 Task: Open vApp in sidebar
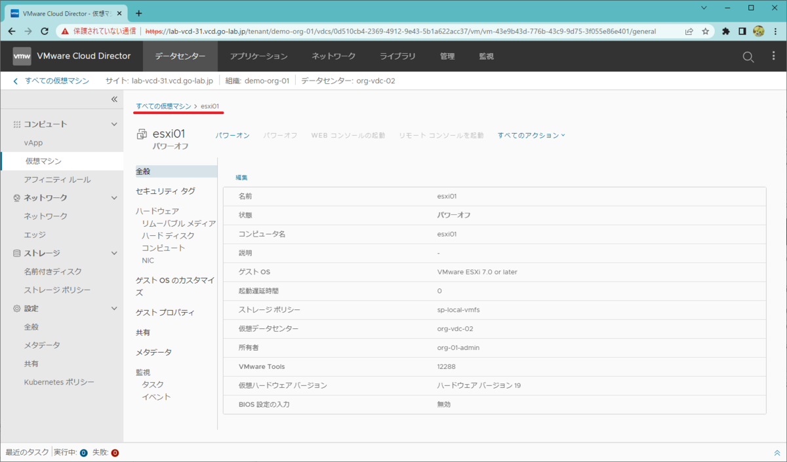click(x=33, y=143)
